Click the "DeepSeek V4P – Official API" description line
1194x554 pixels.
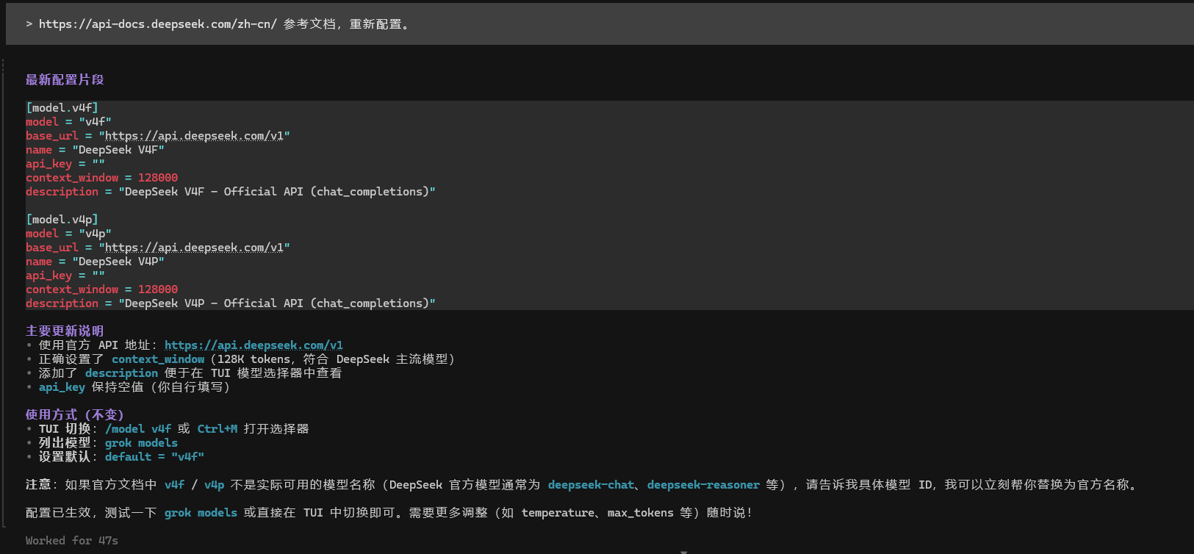(x=231, y=303)
